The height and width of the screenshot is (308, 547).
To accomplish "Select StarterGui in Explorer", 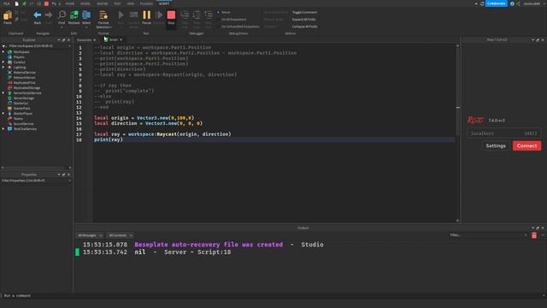I will [x=21, y=104].
